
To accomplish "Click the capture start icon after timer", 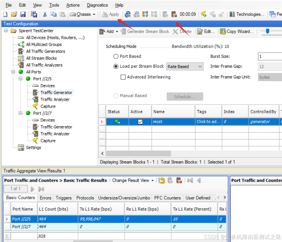I will 204,14.
